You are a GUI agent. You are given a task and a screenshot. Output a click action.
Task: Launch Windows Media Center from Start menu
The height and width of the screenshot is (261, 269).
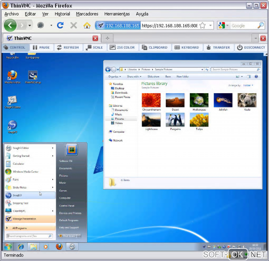point(30,172)
